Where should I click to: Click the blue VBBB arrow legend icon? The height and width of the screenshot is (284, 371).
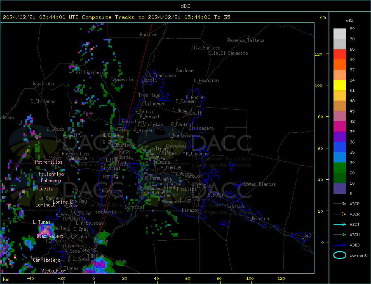click(x=340, y=245)
